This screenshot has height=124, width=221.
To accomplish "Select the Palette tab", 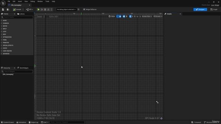I will click(6, 14).
